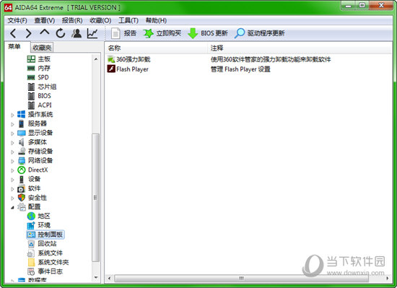Viewport: 397px width, 288px height.
Task: Click the 设备 devices icon
Action: 22,179
